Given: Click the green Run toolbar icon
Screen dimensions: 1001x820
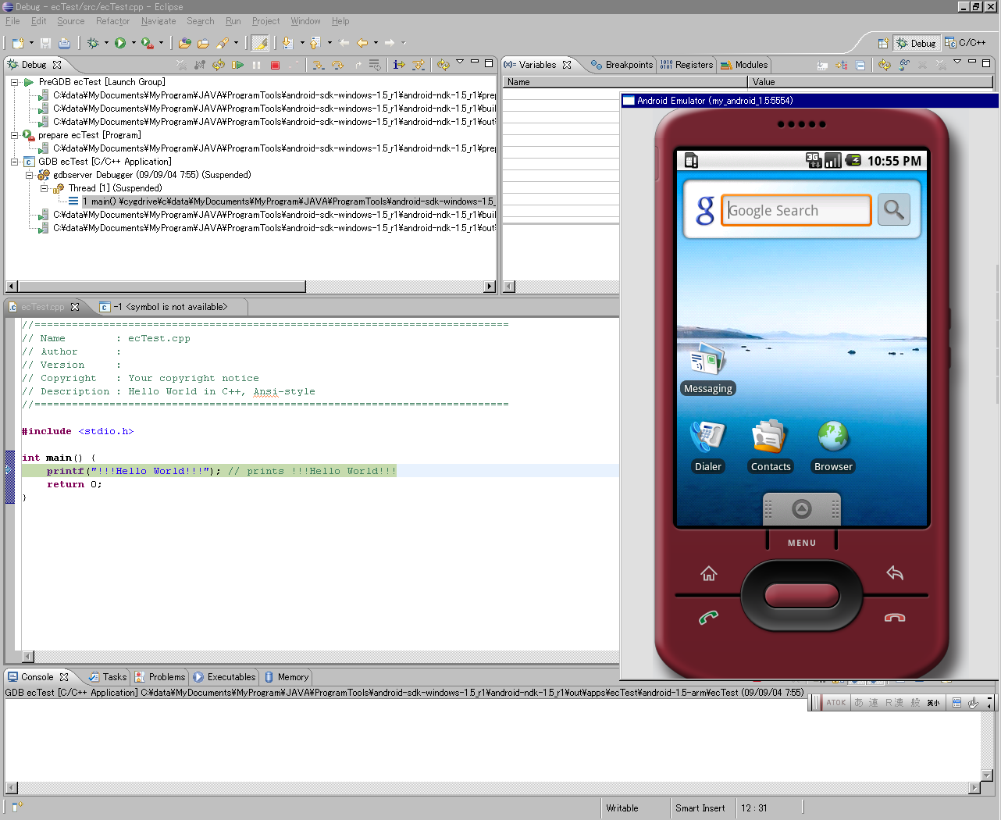Looking at the screenshot, I should (120, 43).
